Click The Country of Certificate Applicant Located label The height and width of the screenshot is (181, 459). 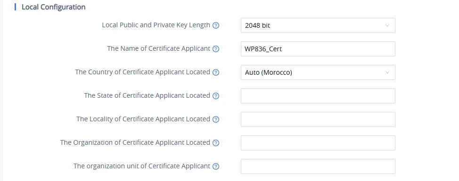click(x=143, y=72)
